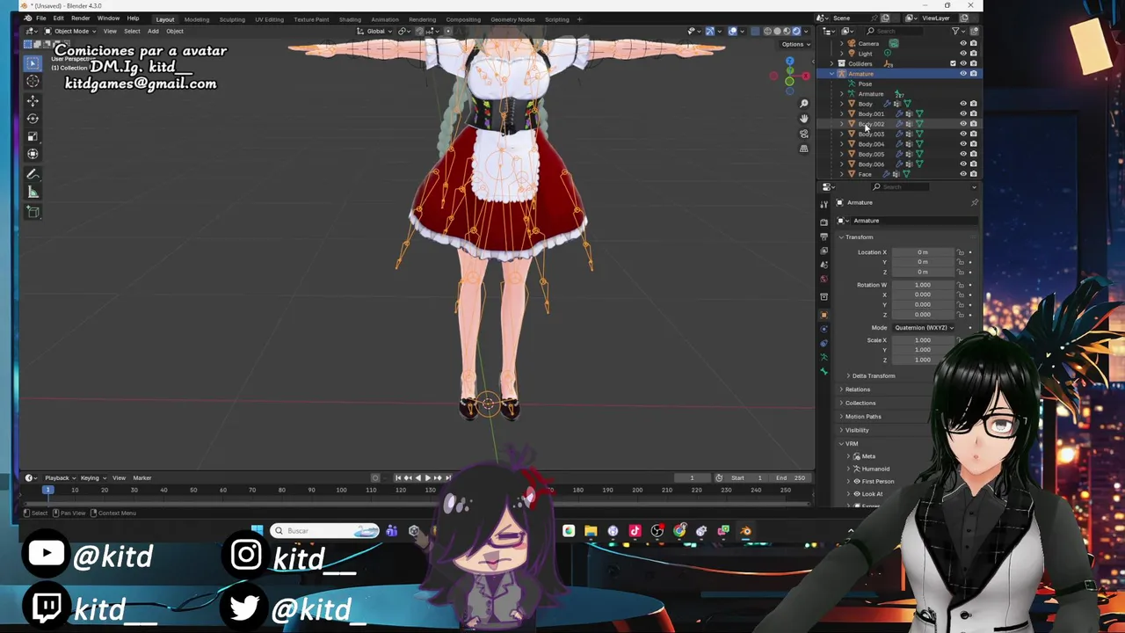Open the Render menu
This screenshot has width=1125, height=633.
pyautogui.click(x=80, y=18)
